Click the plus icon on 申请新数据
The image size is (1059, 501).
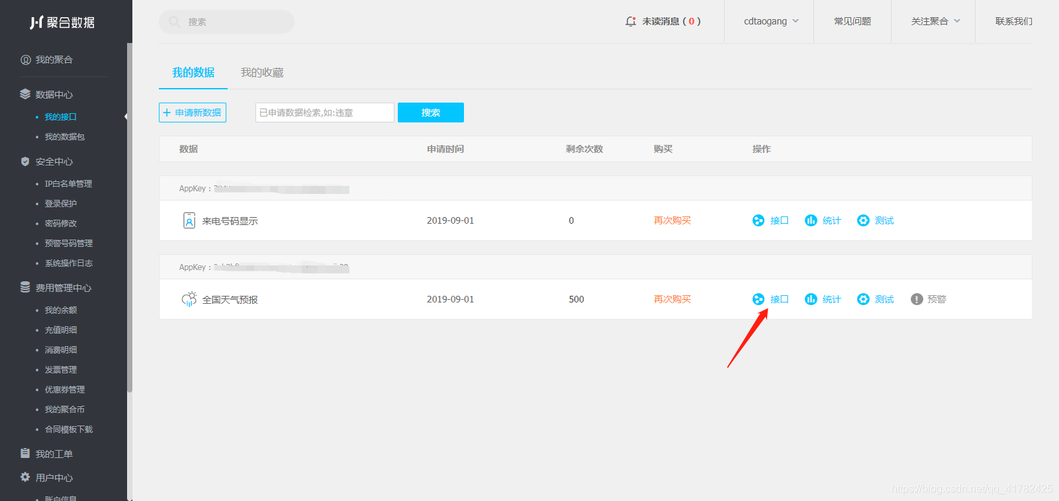click(167, 113)
